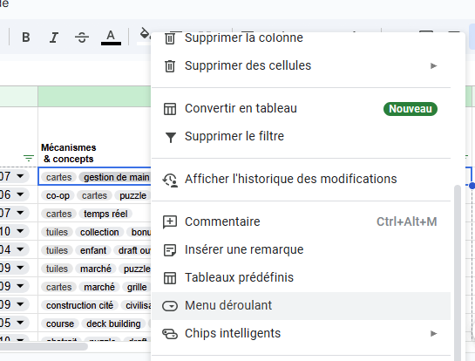The height and width of the screenshot is (361, 475).
Task: Choose Convertir en tableau
Action: tap(301, 108)
